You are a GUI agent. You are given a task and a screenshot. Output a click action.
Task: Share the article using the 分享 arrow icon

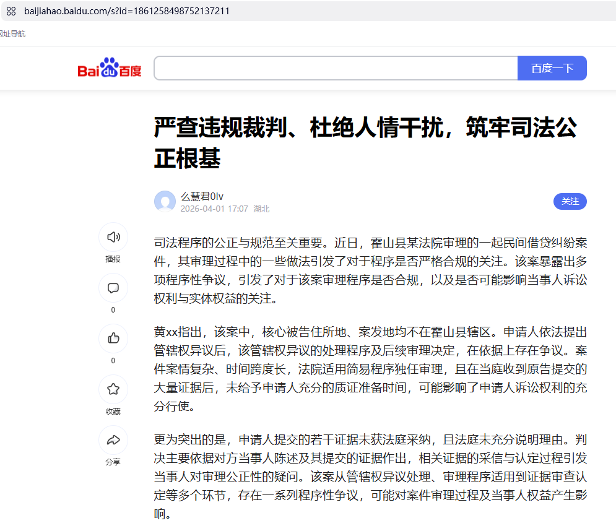coord(113,440)
